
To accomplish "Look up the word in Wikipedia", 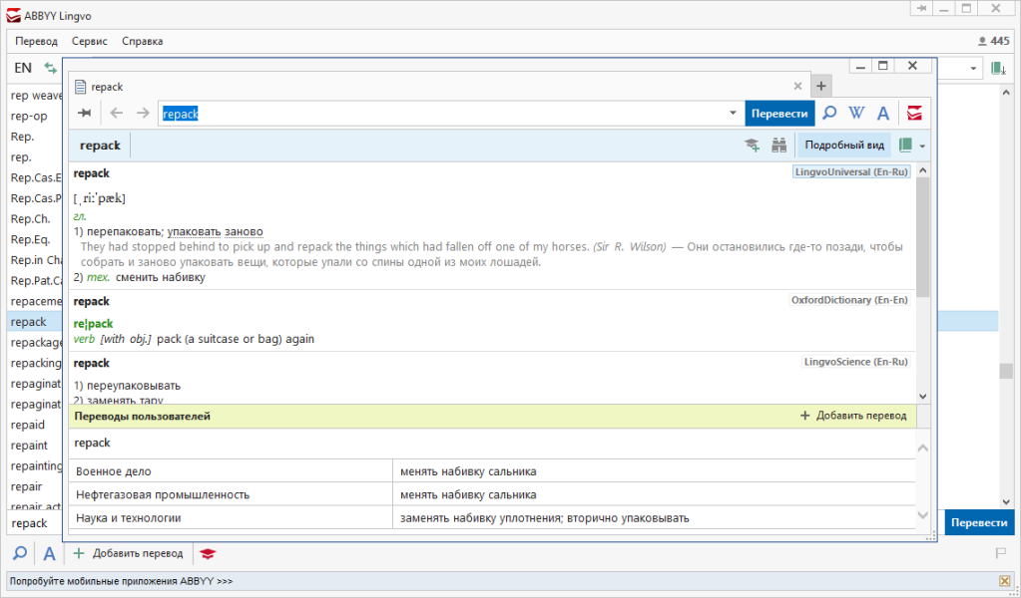I will coord(856,113).
